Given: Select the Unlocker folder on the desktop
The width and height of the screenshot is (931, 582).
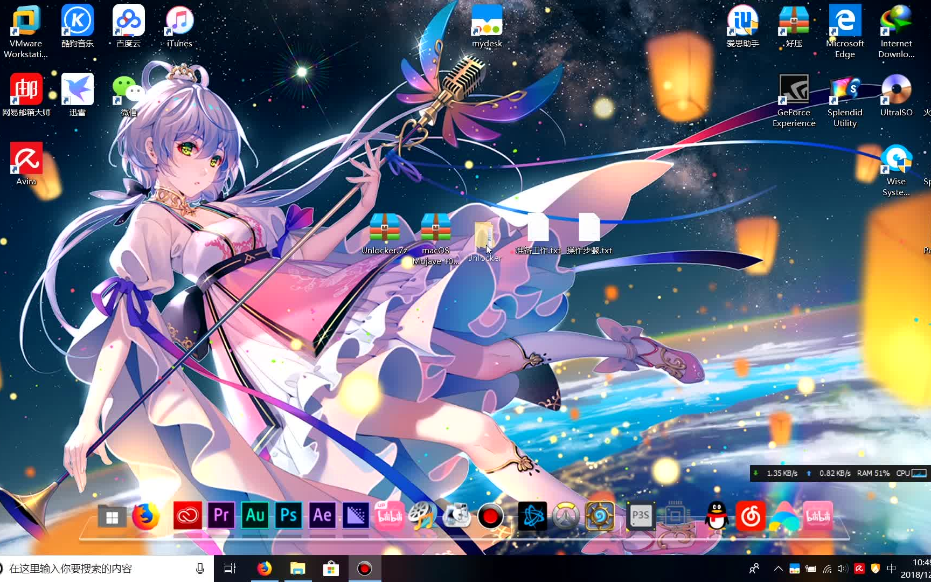Looking at the screenshot, I should (484, 241).
